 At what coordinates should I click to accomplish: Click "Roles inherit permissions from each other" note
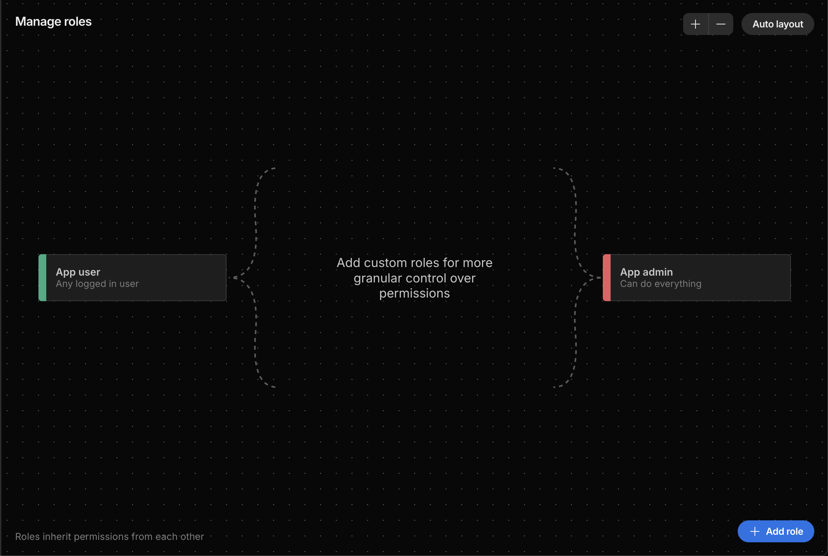110,536
